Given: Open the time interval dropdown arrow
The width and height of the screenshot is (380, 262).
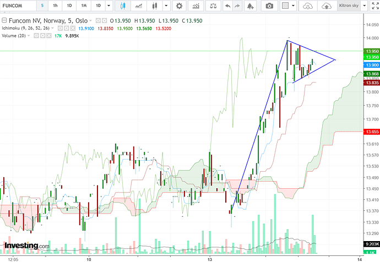Looking at the screenshot, I should pyautogui.click(x=109, y=6).
